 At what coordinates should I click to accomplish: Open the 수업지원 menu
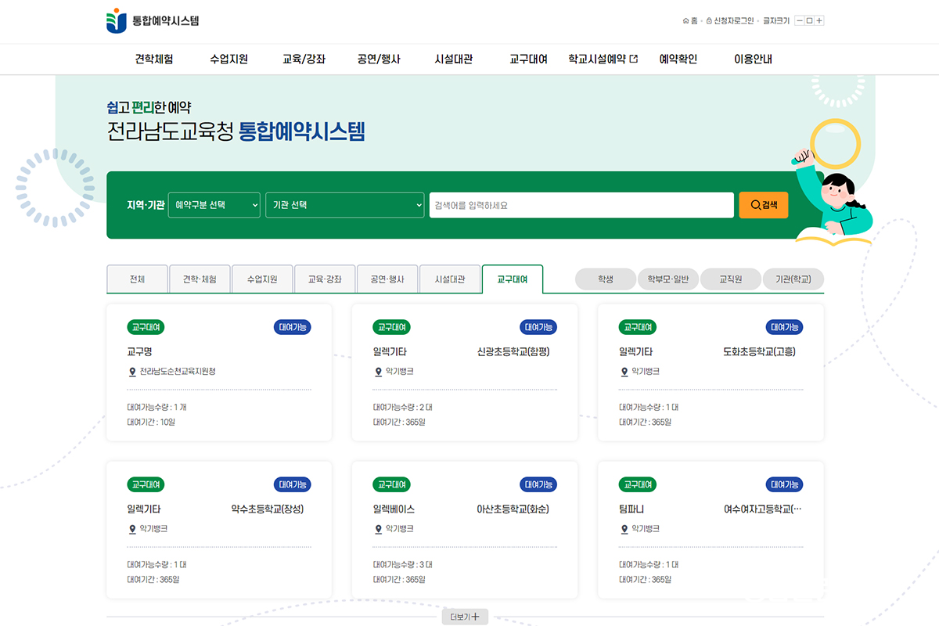coord(228,59)
